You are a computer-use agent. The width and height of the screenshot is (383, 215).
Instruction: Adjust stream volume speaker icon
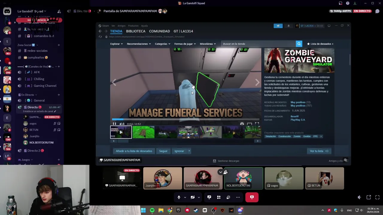tap(359, 197)
